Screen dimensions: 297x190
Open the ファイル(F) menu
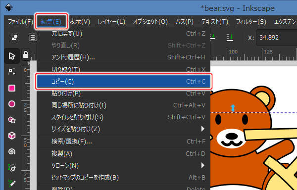[x=20, y=22]
